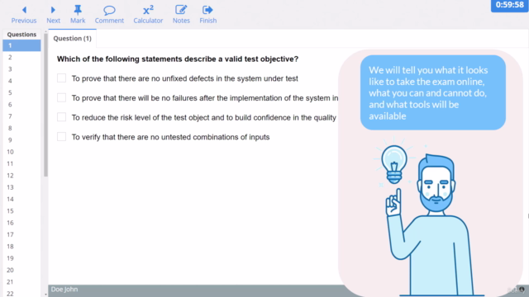Jump to question 22 in the list

click(x=21, y=293)
